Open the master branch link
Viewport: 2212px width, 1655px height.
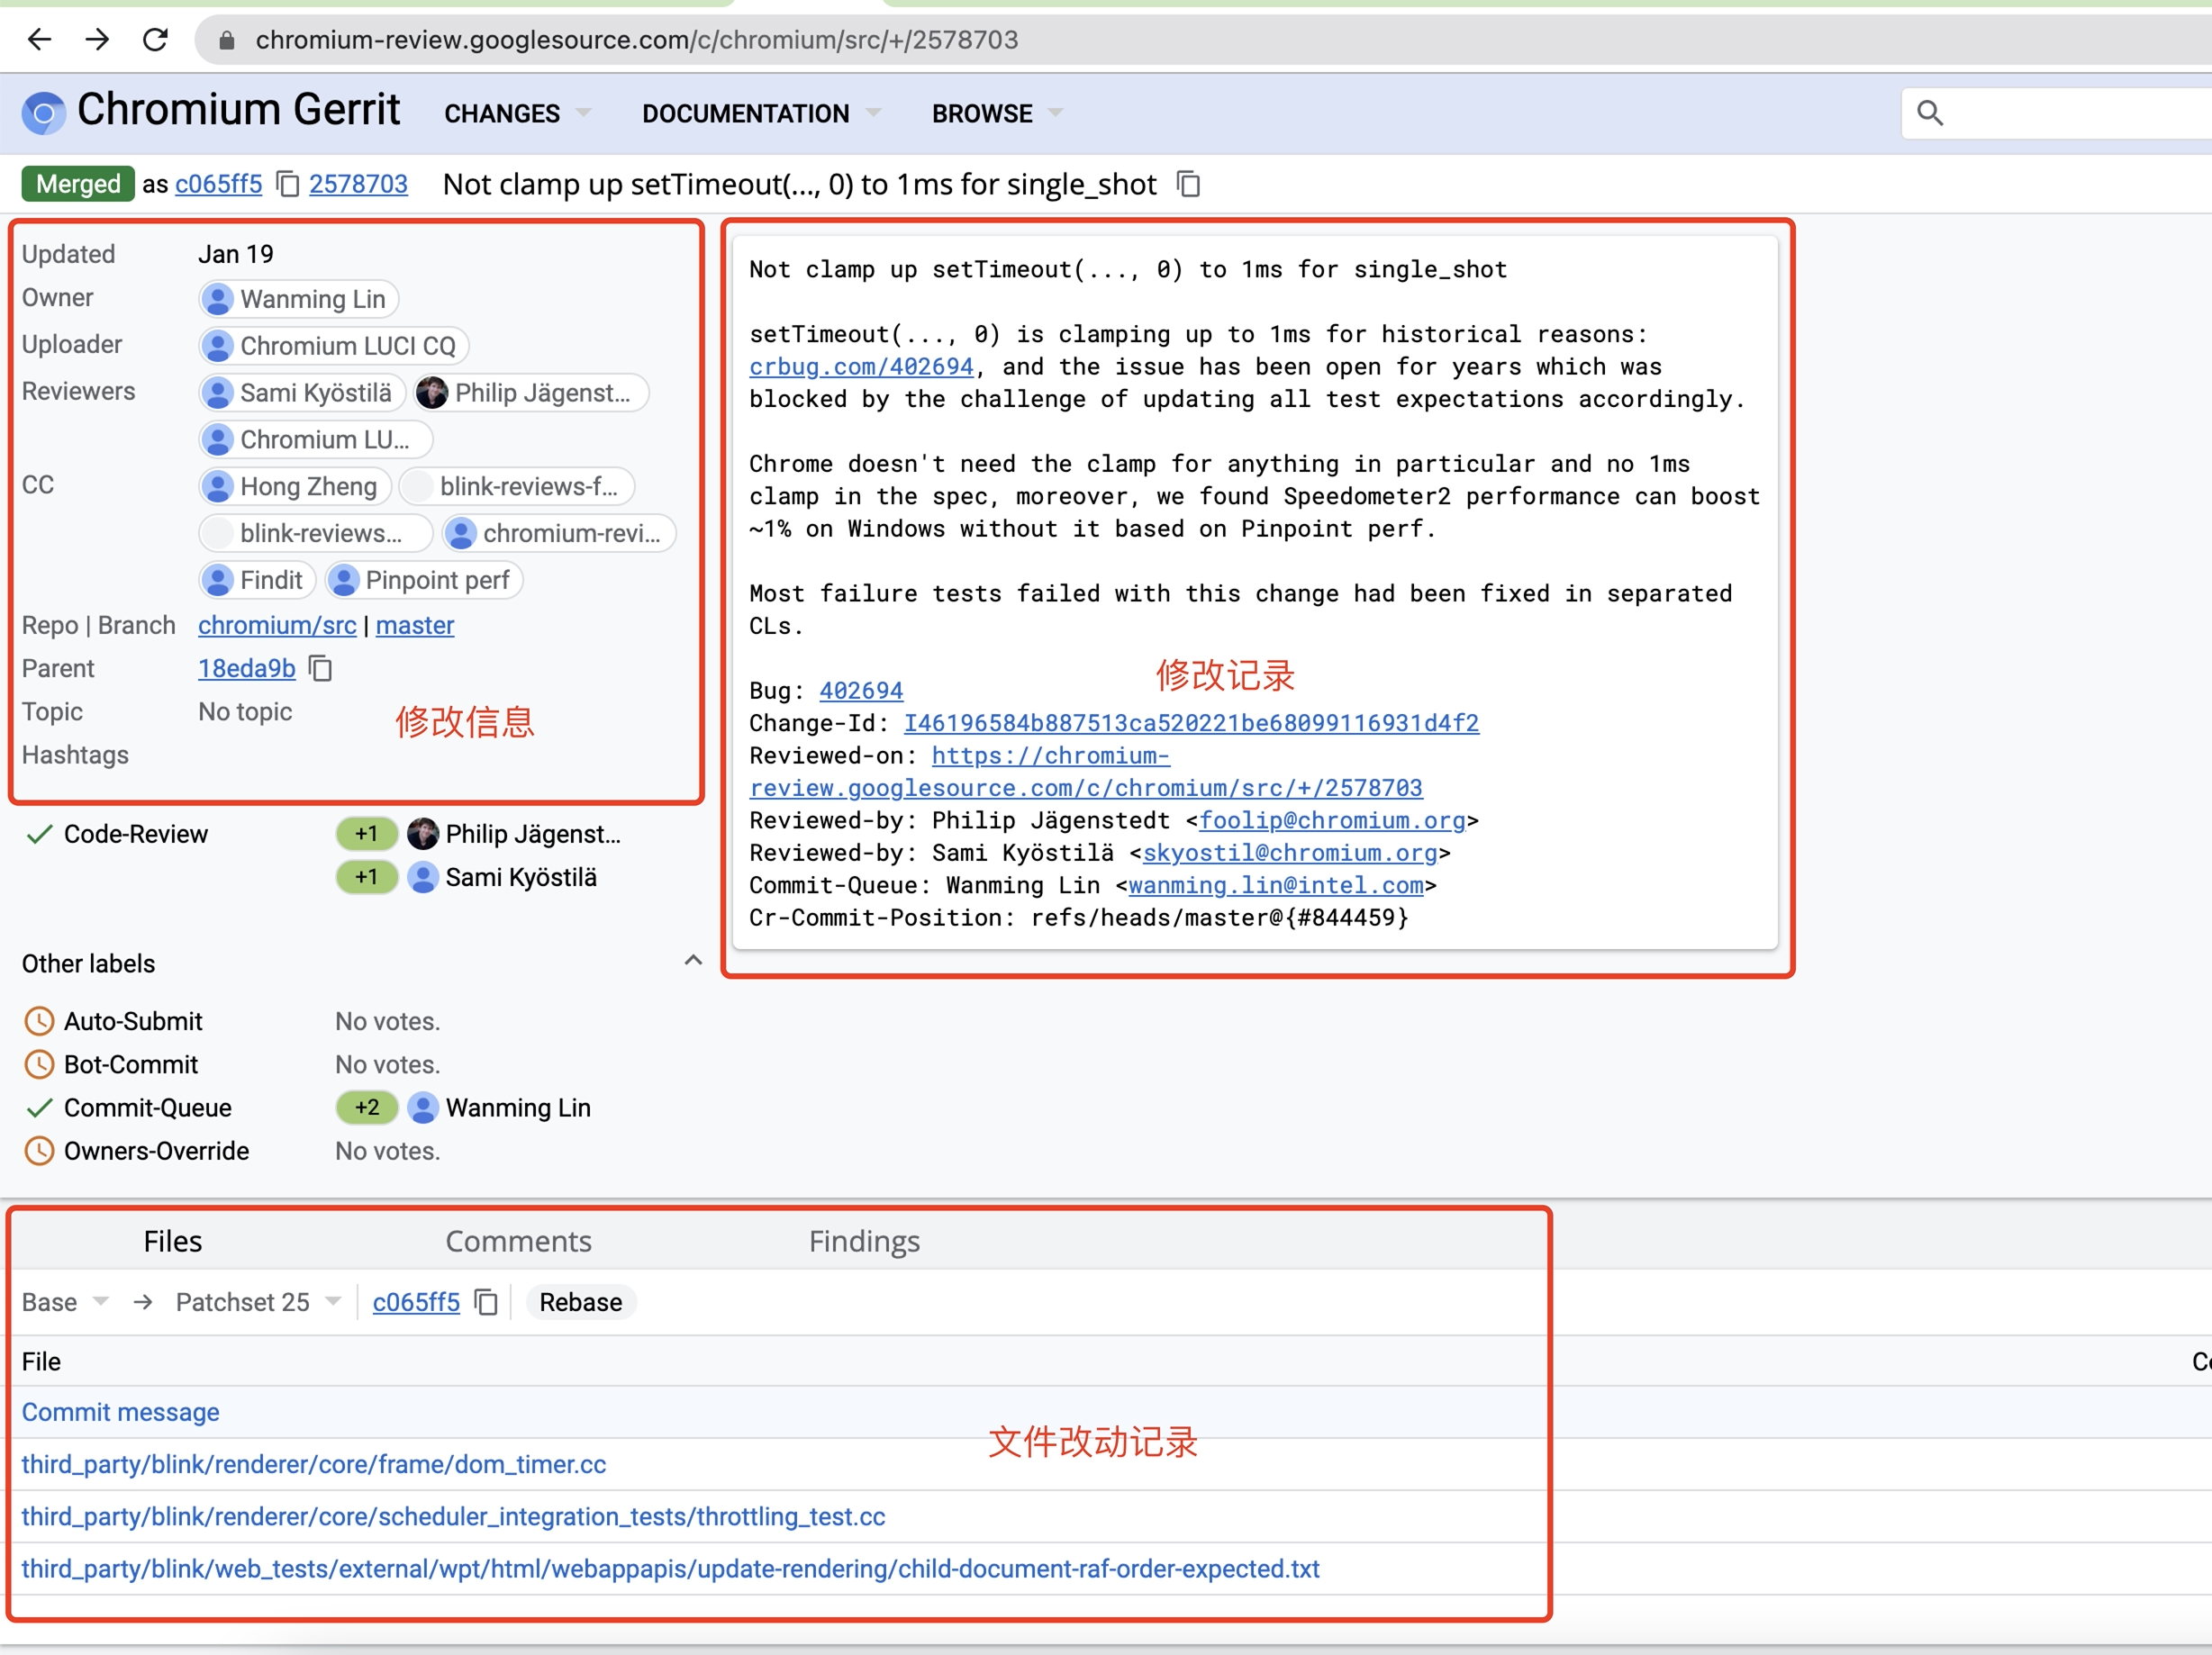pyautogui.click(x=415, y=625)
